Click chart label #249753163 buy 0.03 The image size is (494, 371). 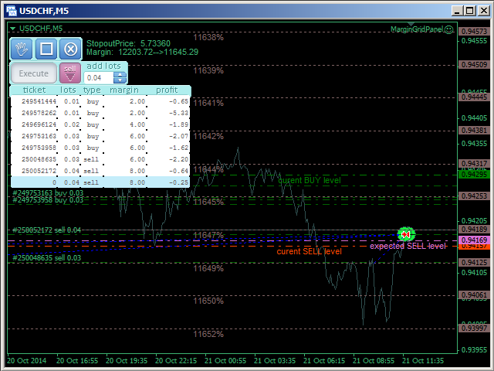click(x=48, y=192)
